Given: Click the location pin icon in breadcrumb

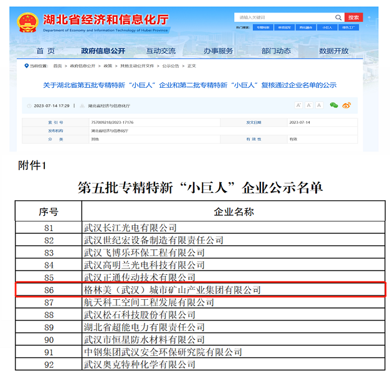Looking at the screenshot, I should click(26, 65).
